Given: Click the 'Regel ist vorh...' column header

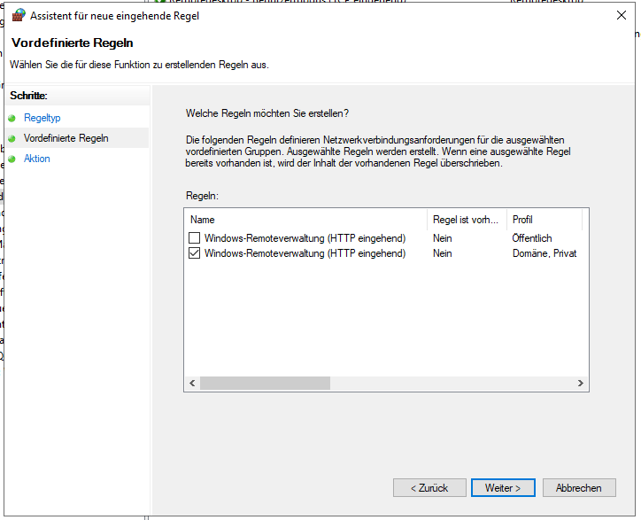Looking at the screenshot, I should tap(467, 220).
